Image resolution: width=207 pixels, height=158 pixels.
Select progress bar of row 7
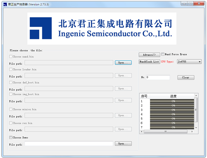click(x=172, y=127)
